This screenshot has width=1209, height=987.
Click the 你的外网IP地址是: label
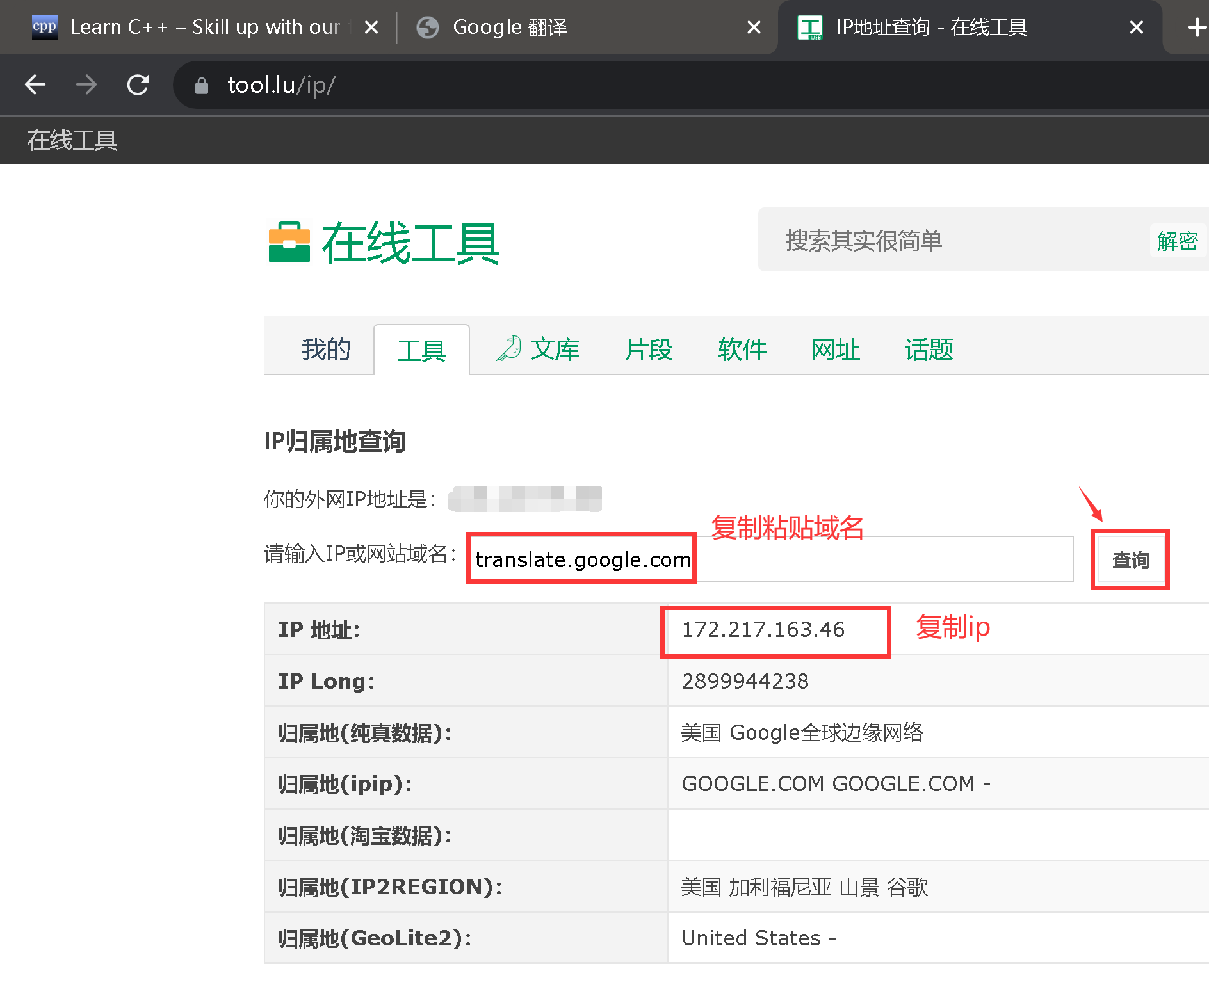click(x=350, y=499)
